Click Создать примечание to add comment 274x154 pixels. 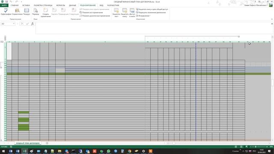click(x=46, y=12)
